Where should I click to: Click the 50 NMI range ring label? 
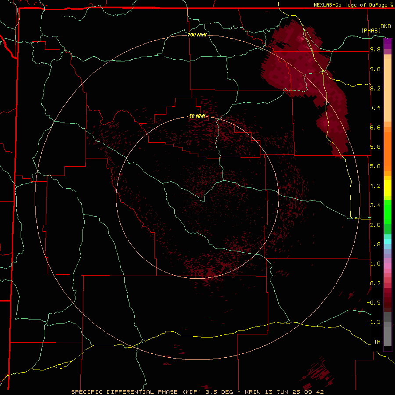point(197,116)
